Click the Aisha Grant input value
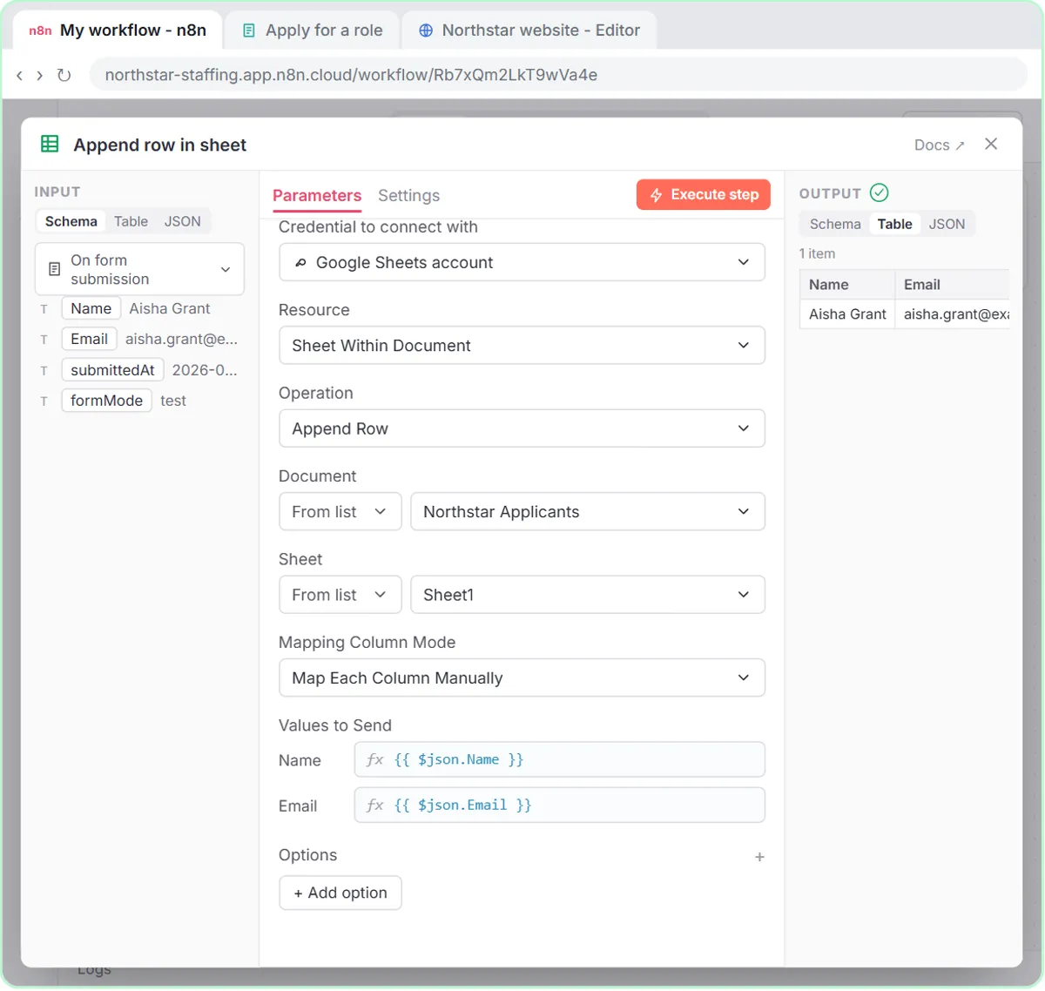This screenshot has height=991, width=1045. pyautogui.click(x=170, y=309)
